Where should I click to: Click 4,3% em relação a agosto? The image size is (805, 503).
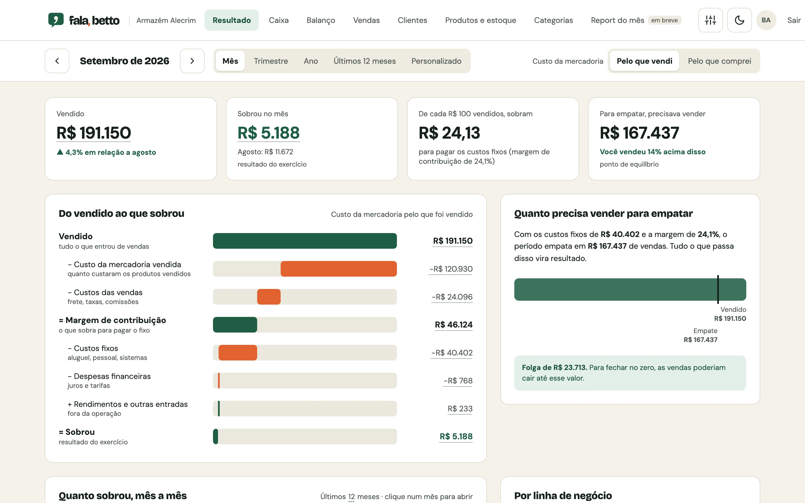click(110, 152)
